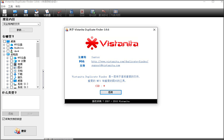The image size is (224, 140).
Task: Tick the dne4 checkbox
Action: tap(8, 51)
